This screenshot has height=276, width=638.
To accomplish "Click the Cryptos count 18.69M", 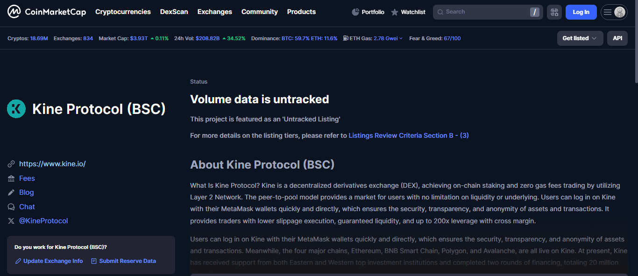I will pyautogui.click(x=39, y=38).
